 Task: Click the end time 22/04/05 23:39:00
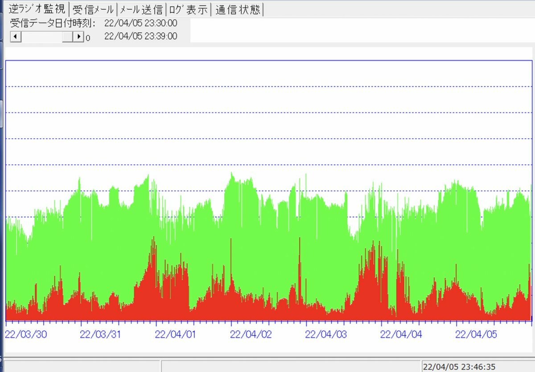[140, 37]
